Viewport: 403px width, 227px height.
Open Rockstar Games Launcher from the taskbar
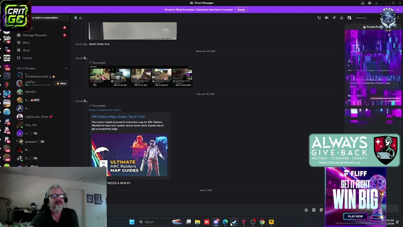coord(271,222)
